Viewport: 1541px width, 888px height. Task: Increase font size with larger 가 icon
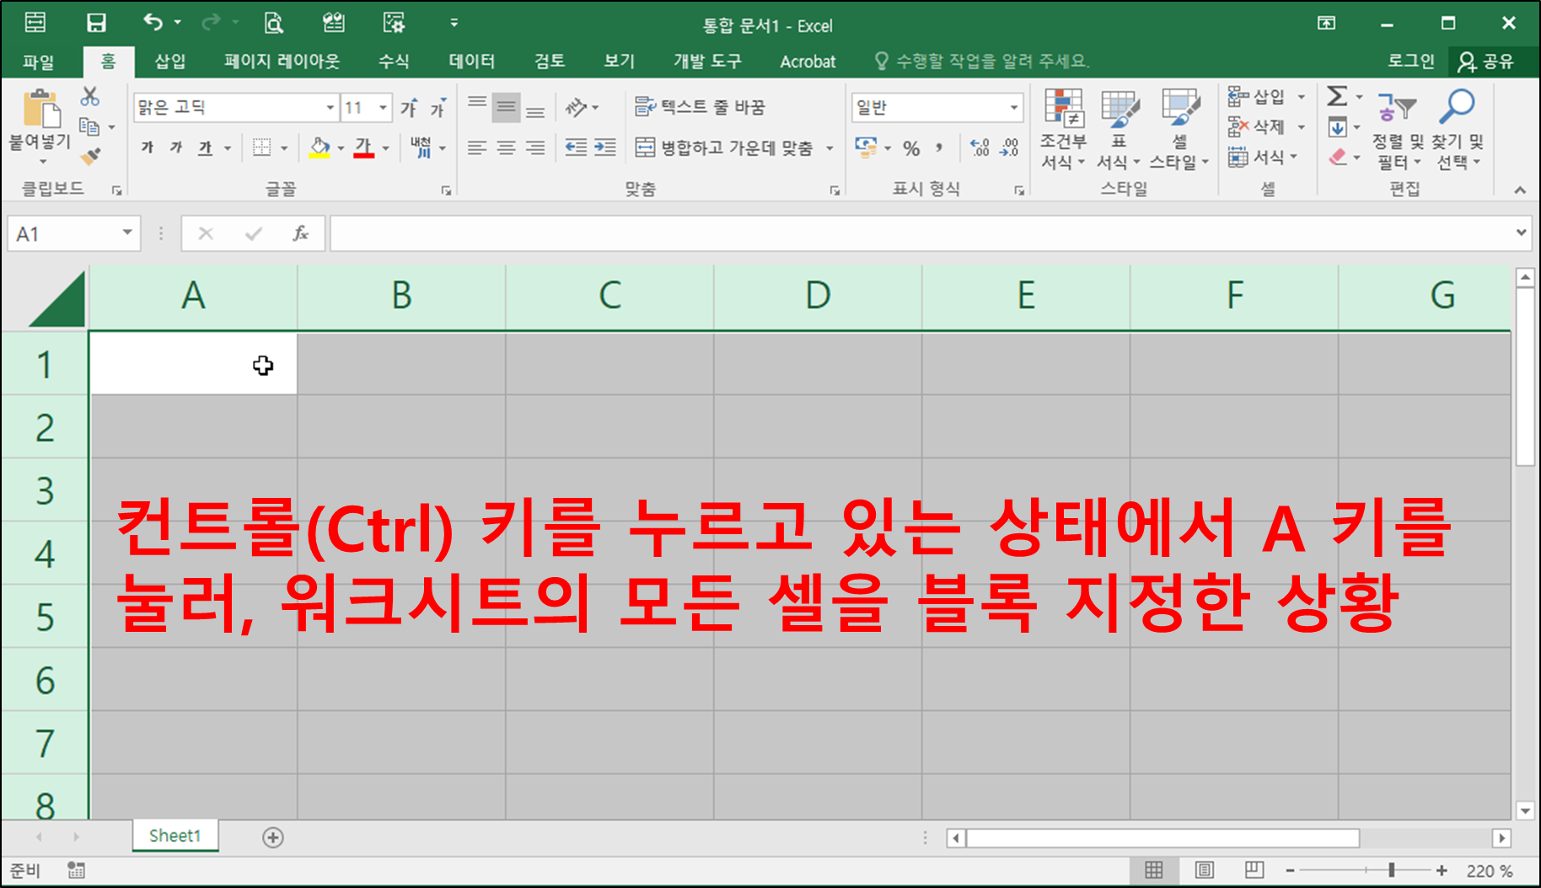(409, 108)
